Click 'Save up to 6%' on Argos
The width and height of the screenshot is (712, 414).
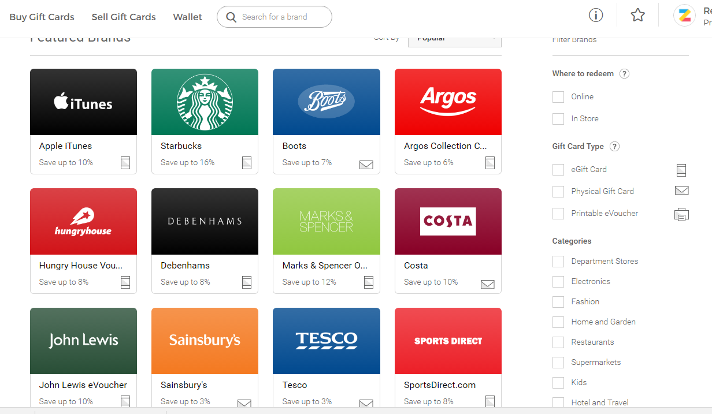coord(429,163)
